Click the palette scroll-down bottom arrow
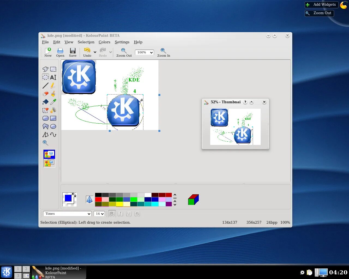 click(x=175, y=205)
